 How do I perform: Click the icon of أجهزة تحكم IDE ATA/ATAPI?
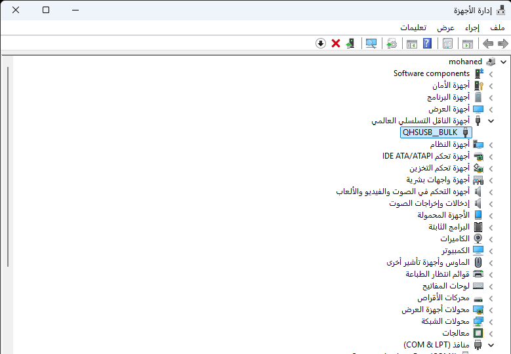pyautogui.click(x=478, y=156)
